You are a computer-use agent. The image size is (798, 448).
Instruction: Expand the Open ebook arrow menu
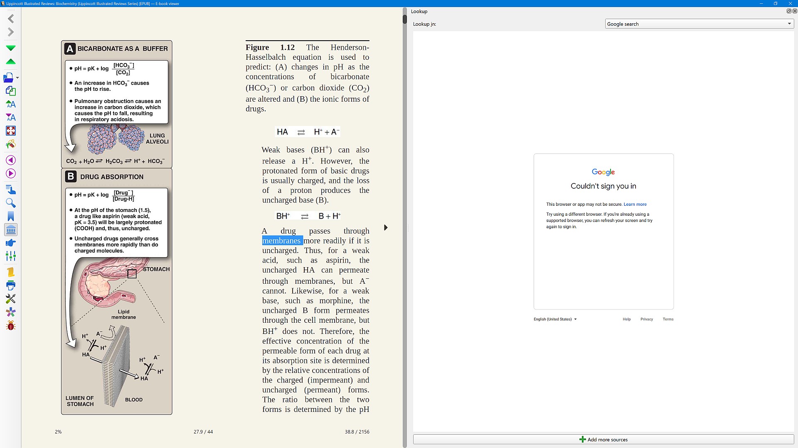pyautogui.click(x=17, y=78)
